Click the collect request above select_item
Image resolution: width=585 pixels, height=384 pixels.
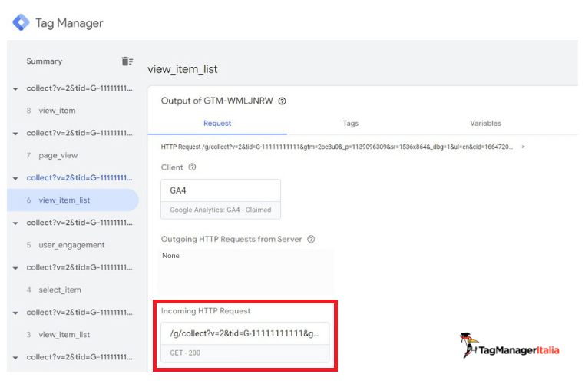click(79, 267)
